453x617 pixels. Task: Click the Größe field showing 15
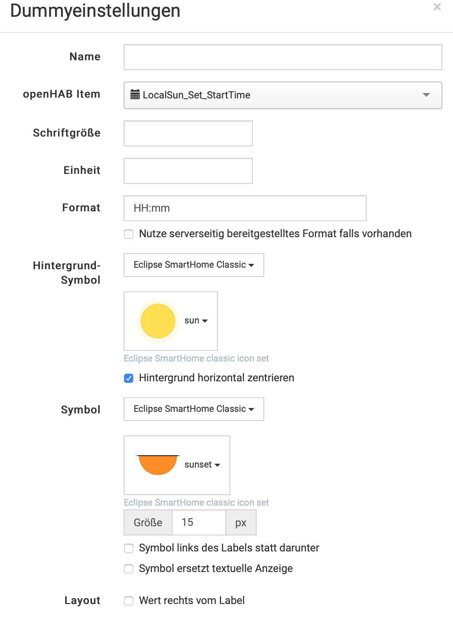click(x=199, y=522)
